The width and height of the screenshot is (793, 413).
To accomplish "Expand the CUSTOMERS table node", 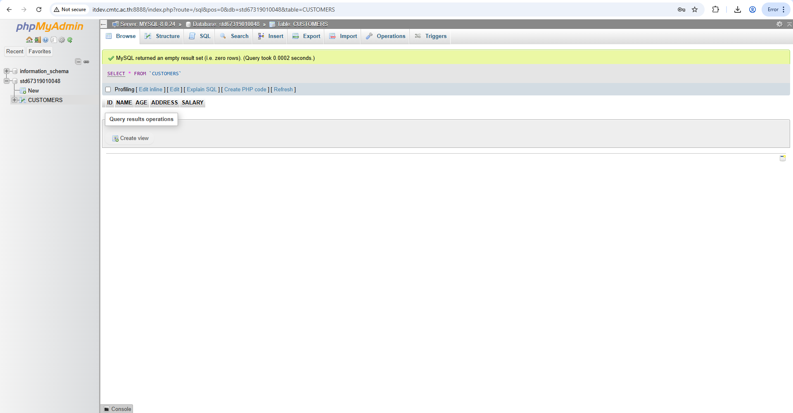I will (x=14, y=100).
